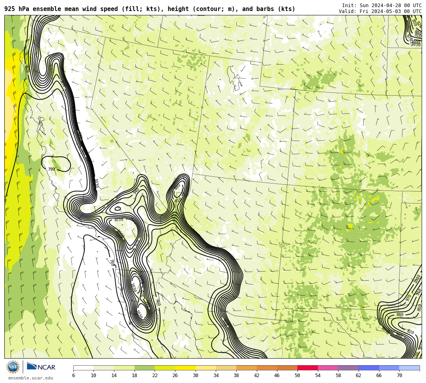Viewport: 426px width, 383px height.
Task: Click the colorbar tick label 18
Action: (x=135, y=376)
